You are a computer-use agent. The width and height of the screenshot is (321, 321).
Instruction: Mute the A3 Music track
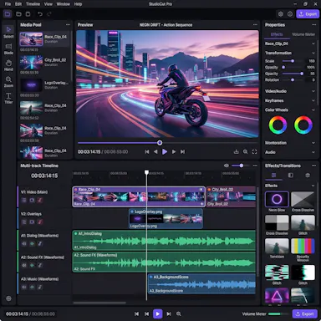point(24,287)
